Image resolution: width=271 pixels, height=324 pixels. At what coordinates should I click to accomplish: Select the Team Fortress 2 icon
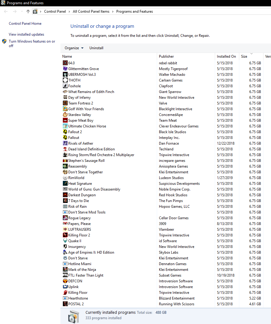(65, 103)
